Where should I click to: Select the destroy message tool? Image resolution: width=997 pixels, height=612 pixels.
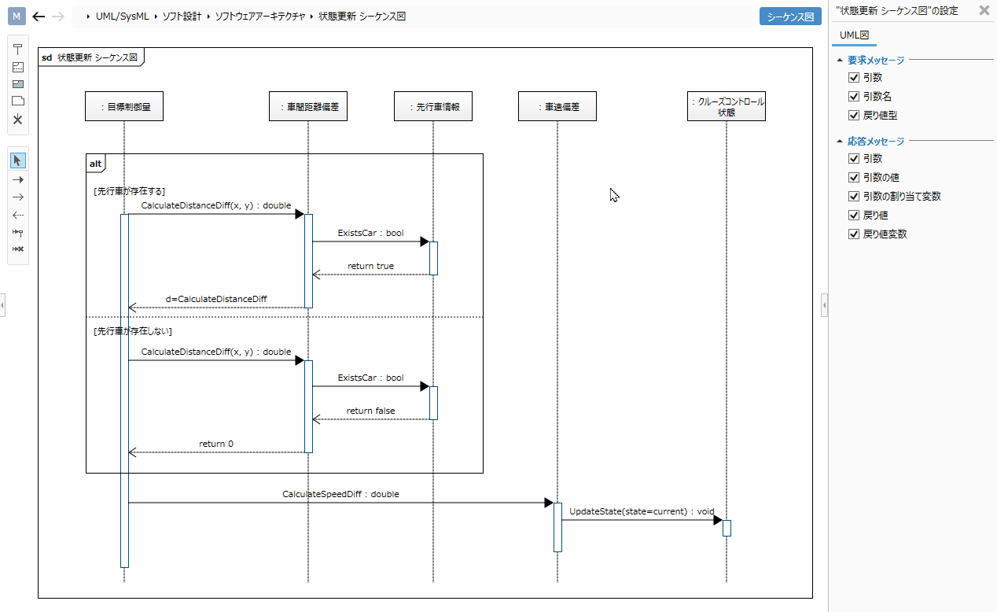[x=18, y=249]
